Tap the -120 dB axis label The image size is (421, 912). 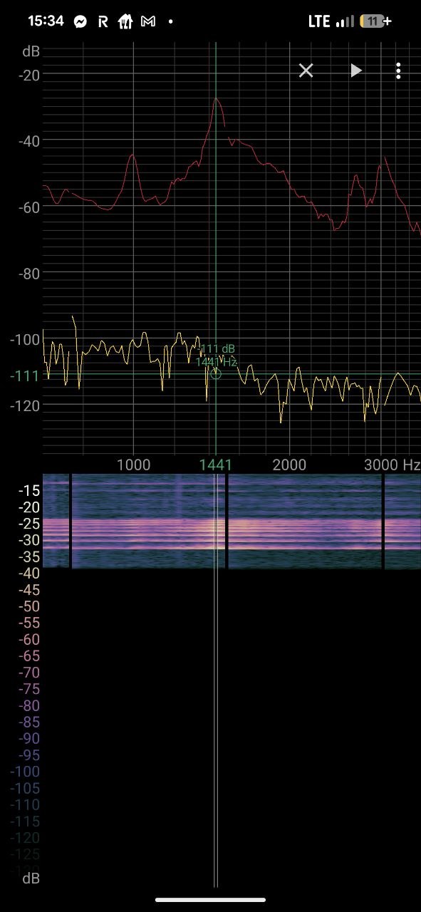26,405
